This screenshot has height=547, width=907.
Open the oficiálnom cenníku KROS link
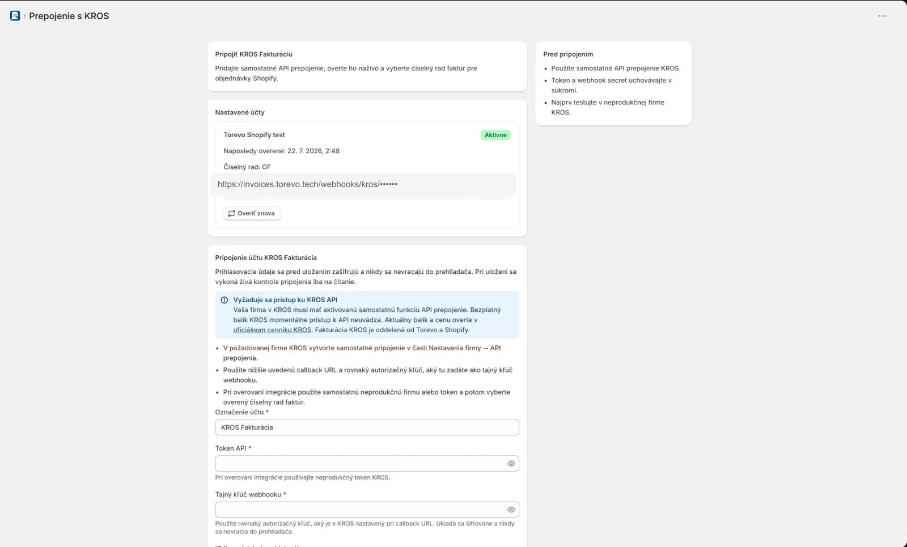[x=272, y=330]
